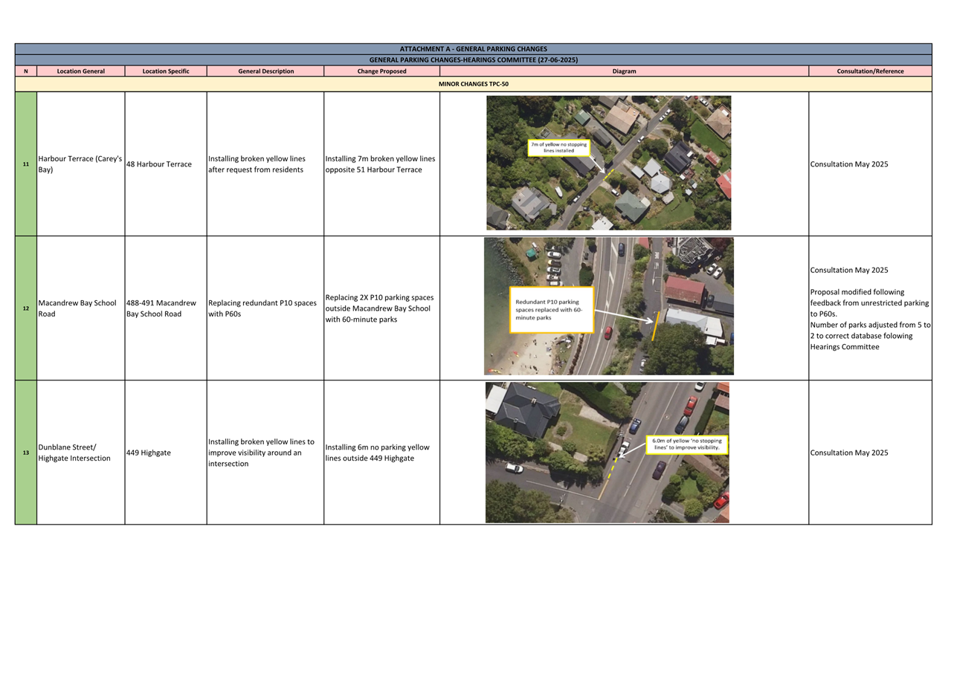Click the 'General Description' column header
The image size is (954, 674).
pos(265,71)
